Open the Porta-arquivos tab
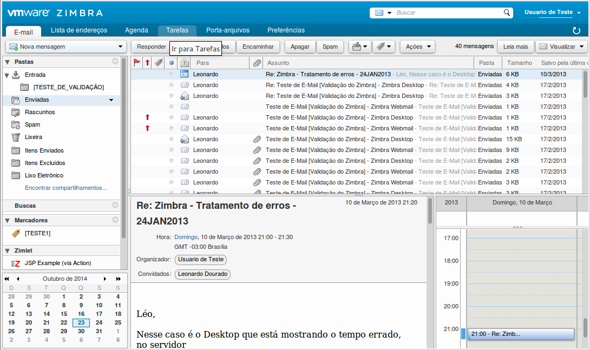 point(228,30)
